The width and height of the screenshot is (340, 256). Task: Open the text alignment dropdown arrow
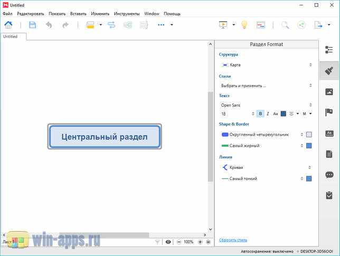pos(298,113)
